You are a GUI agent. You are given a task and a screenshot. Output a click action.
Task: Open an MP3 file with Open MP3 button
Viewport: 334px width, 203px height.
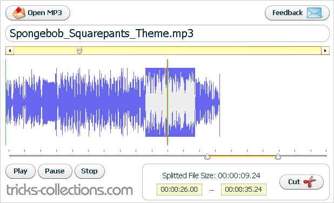[x=38, y=13]
